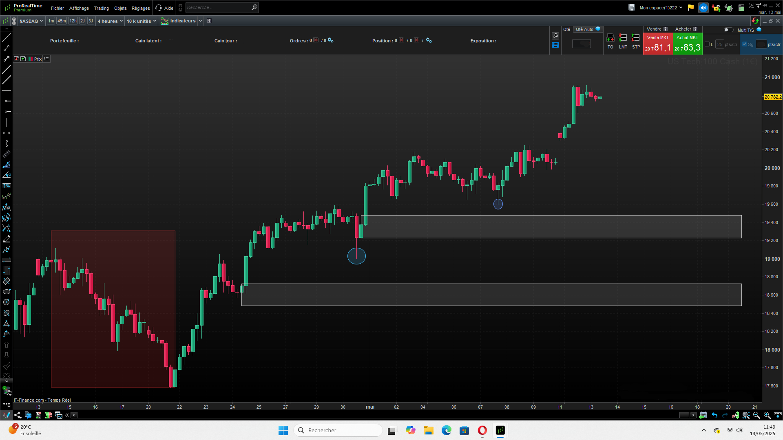Image resolution: width=783 pixels, height=440 pixels.
Task: Click the blue keyboard shortcut icon
Action: coord(555,45)
